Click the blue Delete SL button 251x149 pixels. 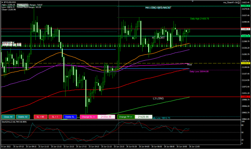[70, 117]
